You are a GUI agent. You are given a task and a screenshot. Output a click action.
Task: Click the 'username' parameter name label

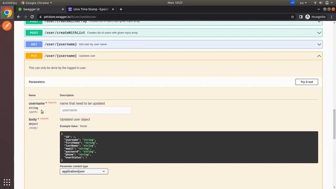click(37, 103)
